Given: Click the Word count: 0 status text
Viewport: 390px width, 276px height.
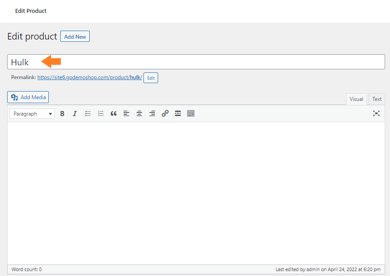Looking at the screenshot, I should [27, 269].
